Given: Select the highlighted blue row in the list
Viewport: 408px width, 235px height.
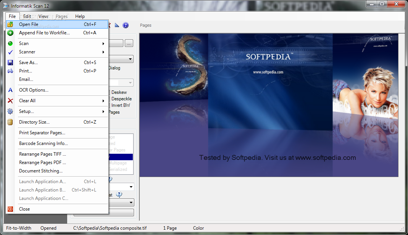Looking at the screenshot, I should (x=121, y=157).
